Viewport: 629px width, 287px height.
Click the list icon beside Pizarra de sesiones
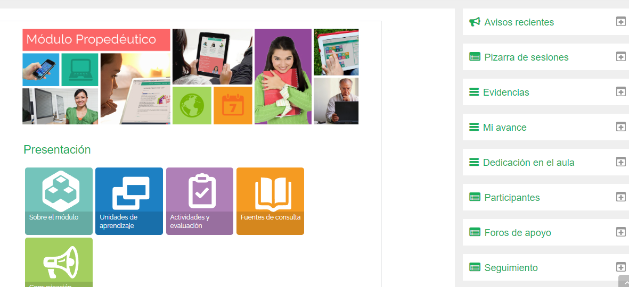475,57
